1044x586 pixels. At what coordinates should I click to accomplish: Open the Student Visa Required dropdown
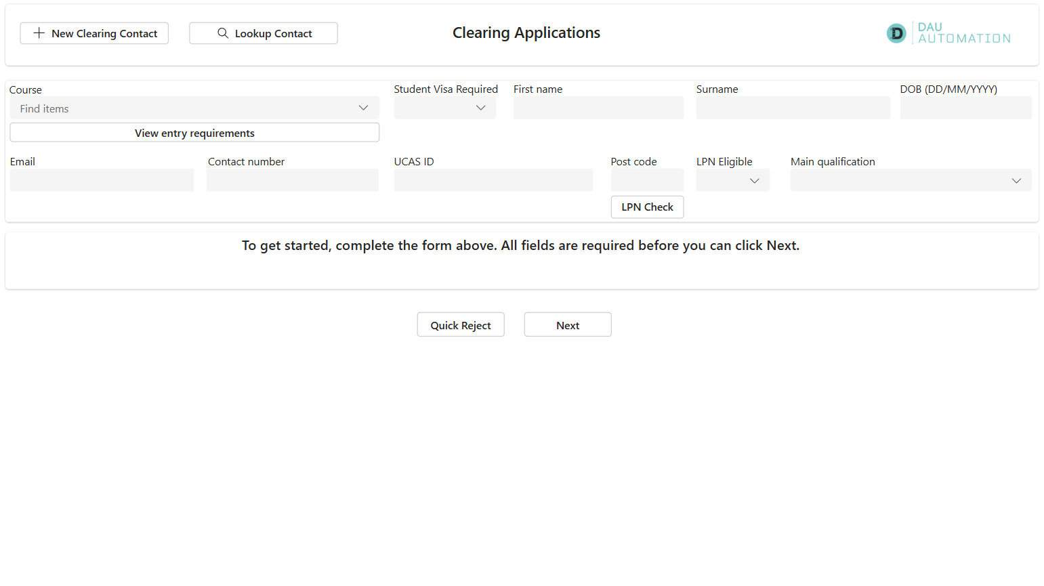pos(480,107)
